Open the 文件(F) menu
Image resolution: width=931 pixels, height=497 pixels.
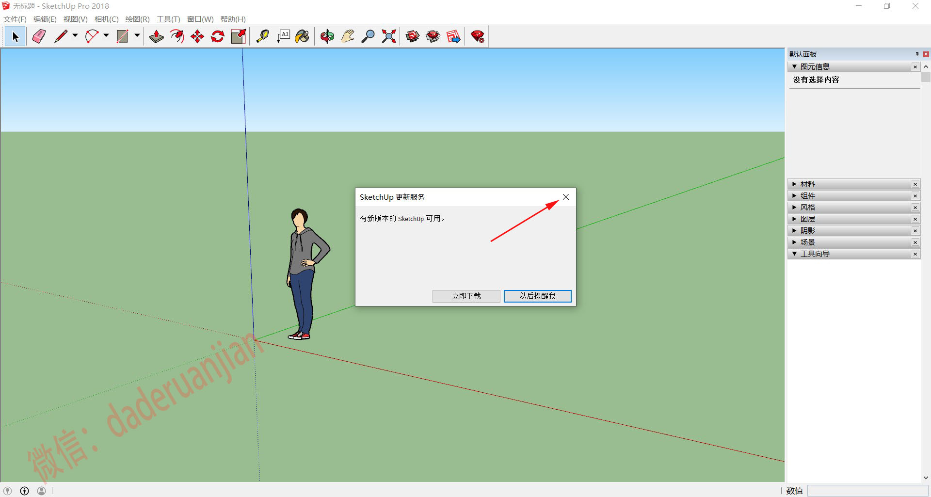coord(15,19)
